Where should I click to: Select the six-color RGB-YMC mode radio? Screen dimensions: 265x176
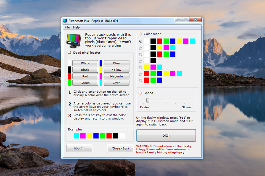click(140, 74)
